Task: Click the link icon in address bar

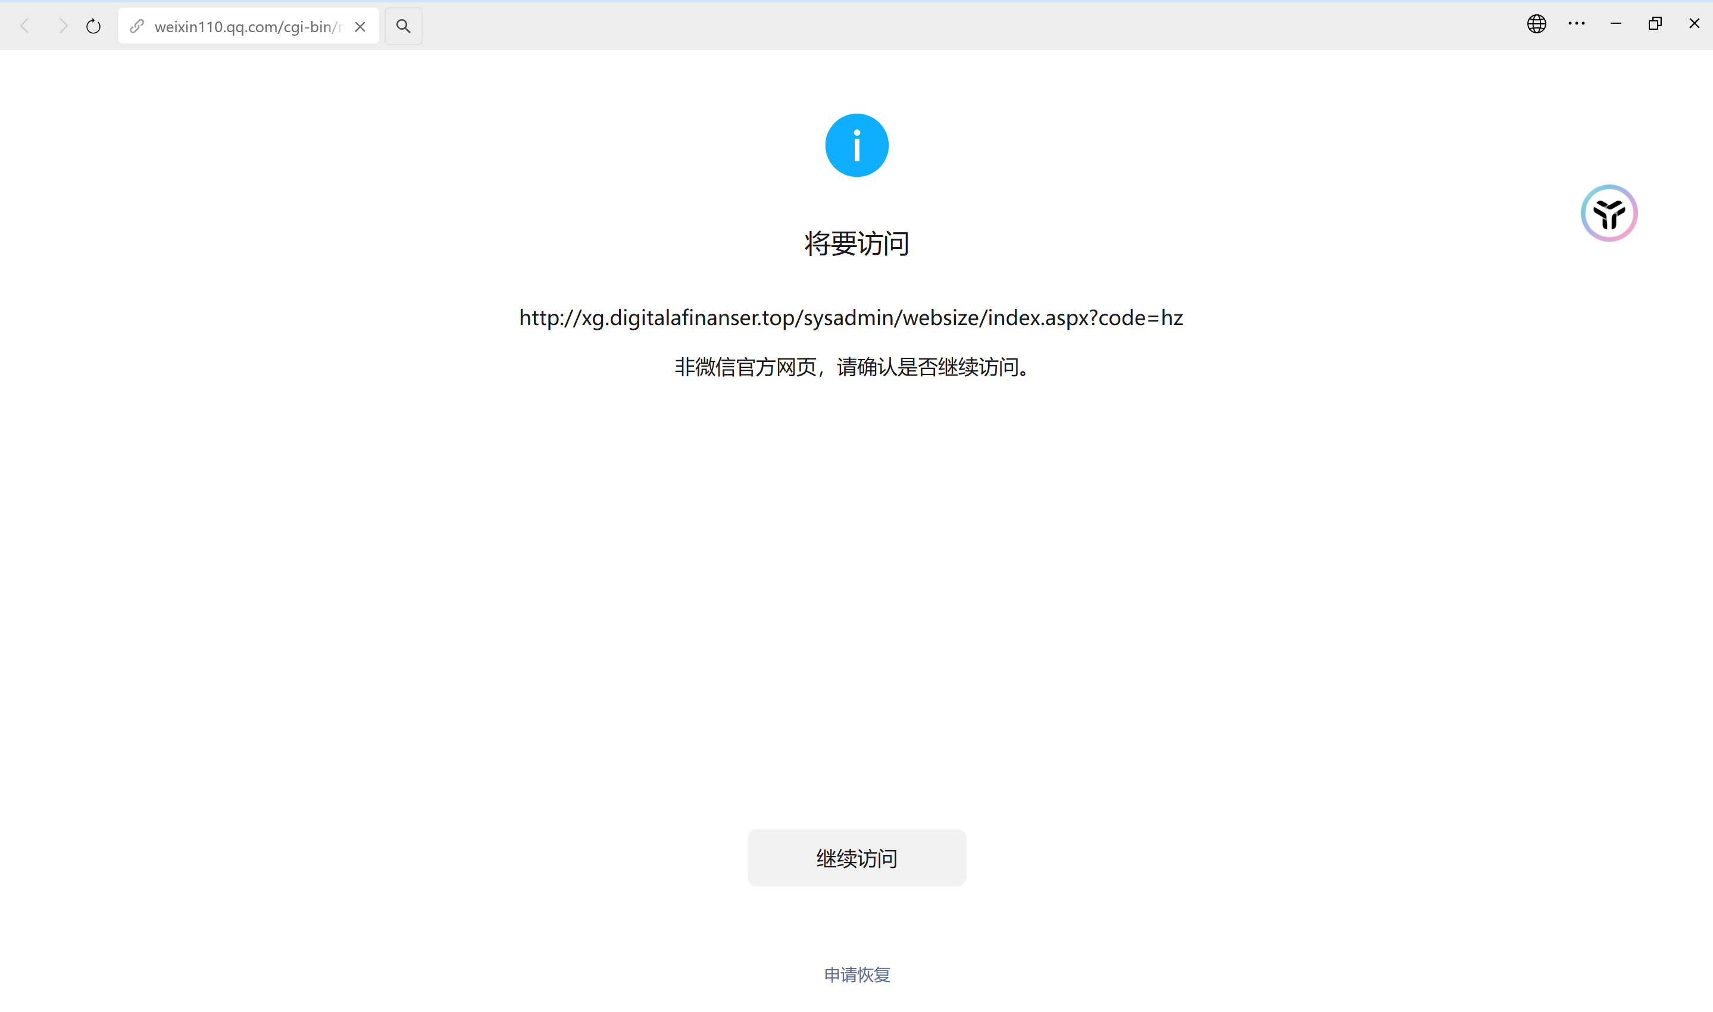Action: [x=137, y=26]
